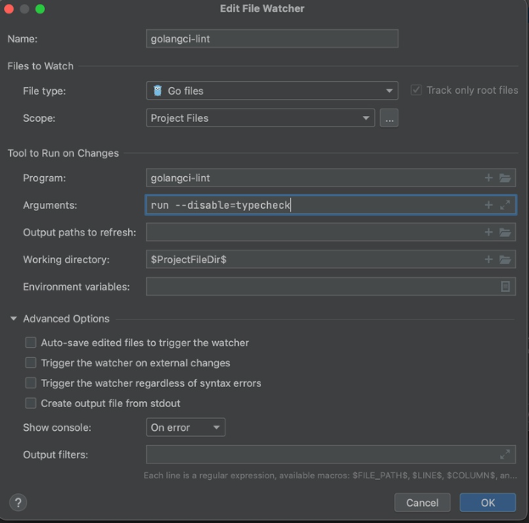Viewport: 529px width, 523px height.
Task: Click the Cancel button
Action: click(422, 502)
